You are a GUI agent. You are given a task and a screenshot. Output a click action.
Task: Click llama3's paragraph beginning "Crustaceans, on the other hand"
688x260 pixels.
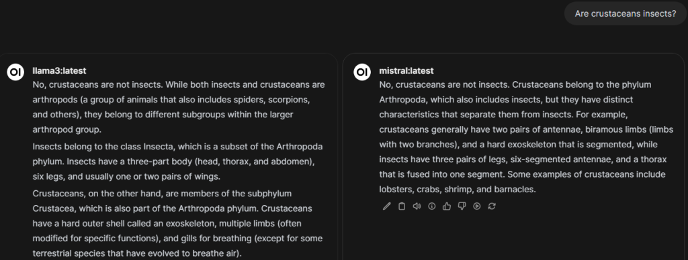click(x=178, y=223)
